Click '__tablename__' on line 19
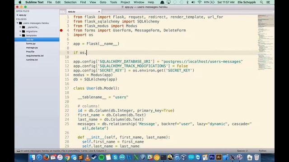Screen dimensions: 289x162 pos(92,97)
